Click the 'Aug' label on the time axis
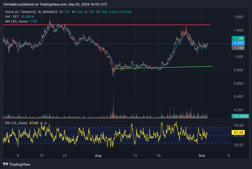Image resolution: width=252 pixels, height=169 pixels. (x=98, y=156)
